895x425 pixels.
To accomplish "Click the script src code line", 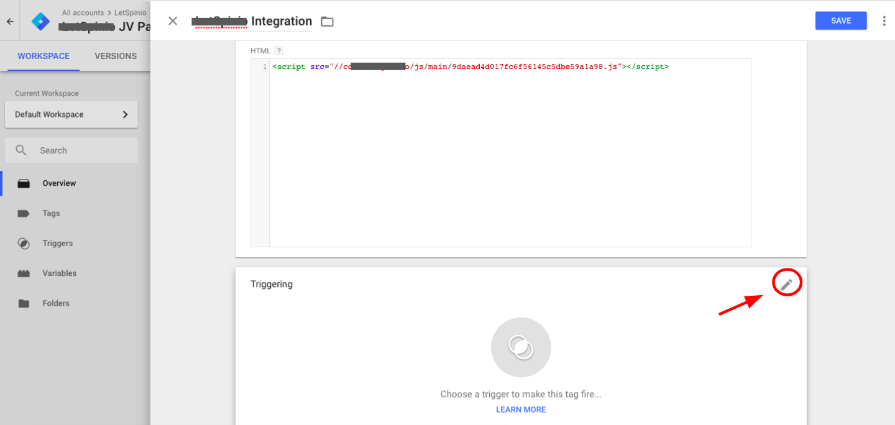I will pos(470,66).
